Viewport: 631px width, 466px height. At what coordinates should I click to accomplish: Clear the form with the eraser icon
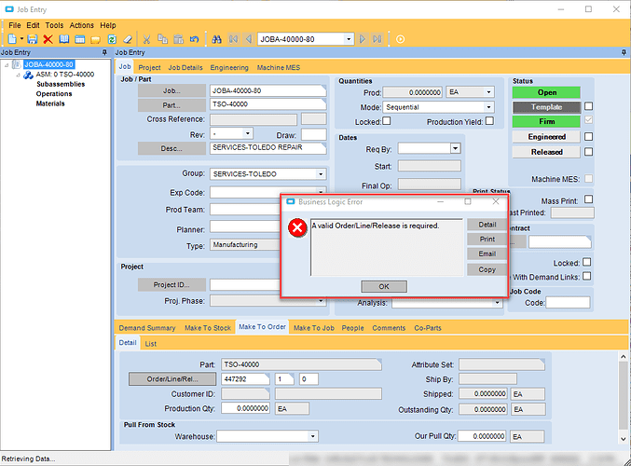[128, 39]
